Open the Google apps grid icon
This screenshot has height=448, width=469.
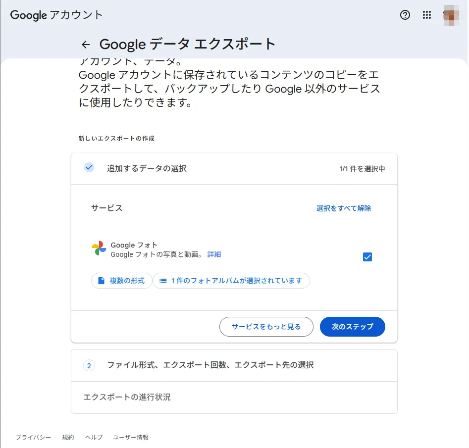coord(427,15)
